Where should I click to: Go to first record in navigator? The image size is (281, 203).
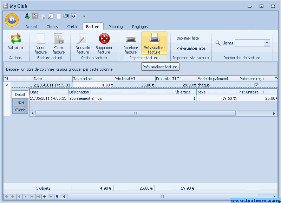(6, 197)
